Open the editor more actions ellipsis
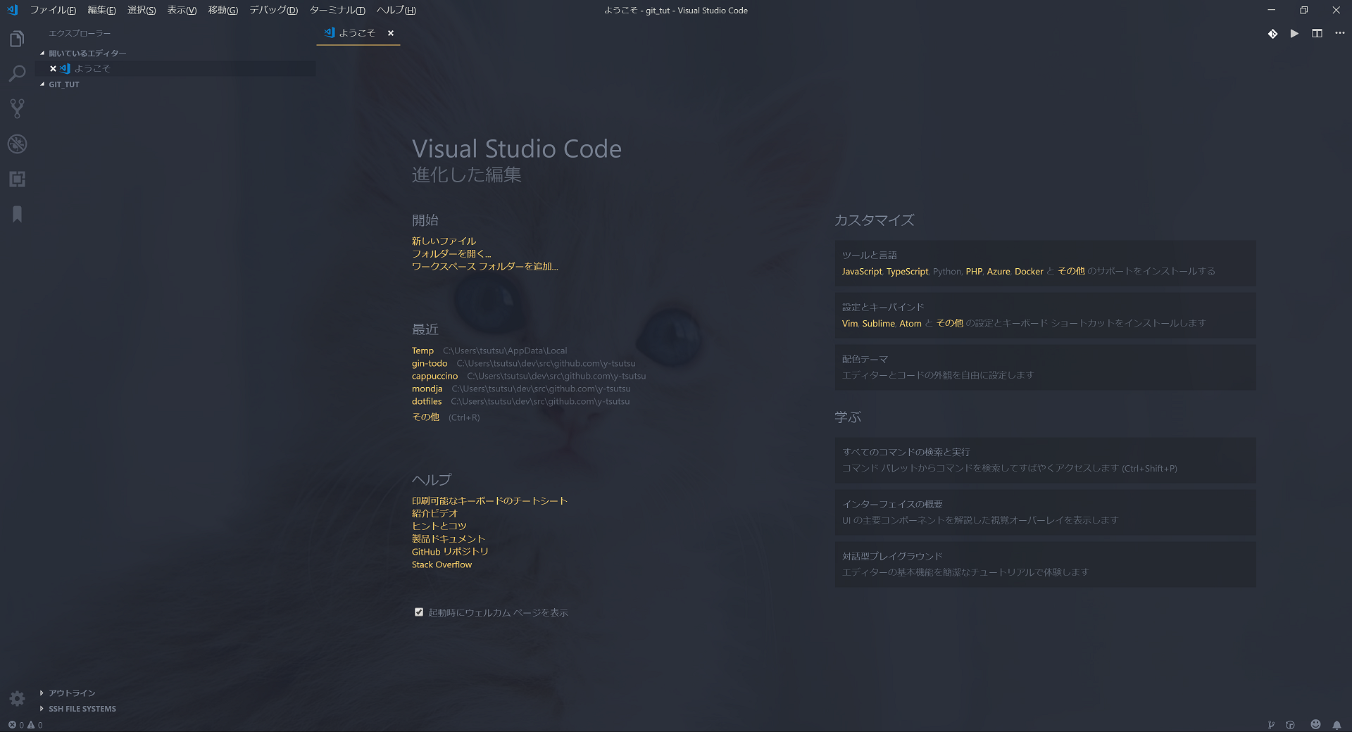 tap(1339, 33)
